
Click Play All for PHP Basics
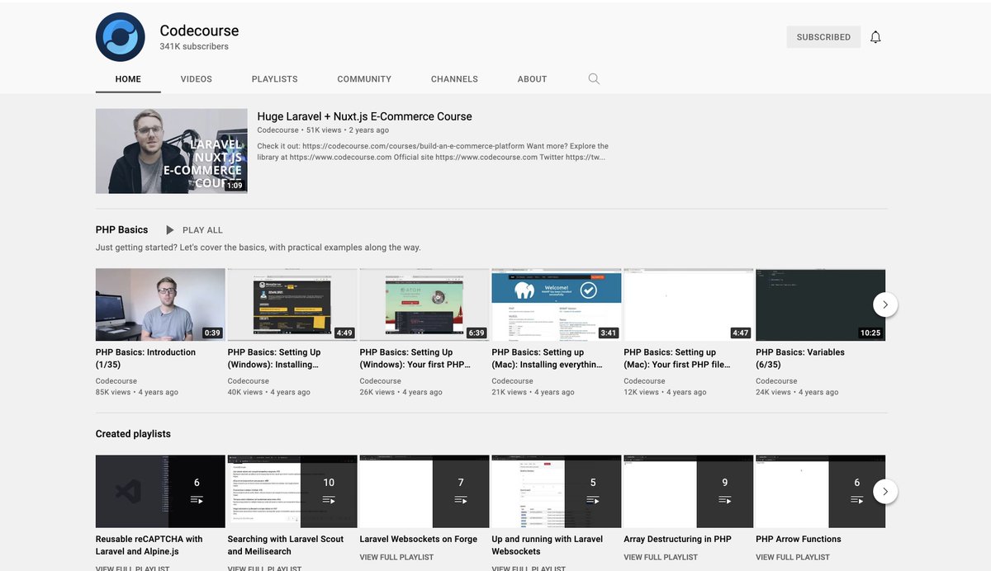point(202,230)
